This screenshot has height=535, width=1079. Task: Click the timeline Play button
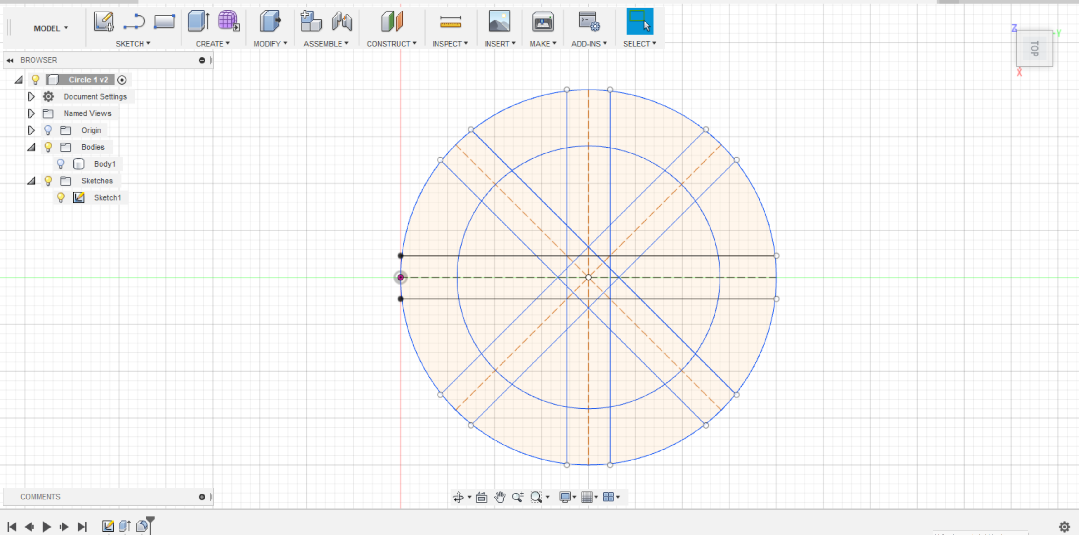click(x=47, y=526)
